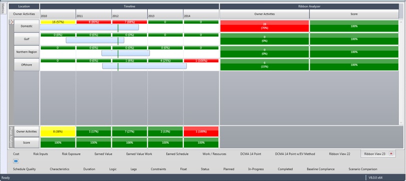
Task: Select the Baseline Compliance metric group
Action: click(x=321, y=169)
